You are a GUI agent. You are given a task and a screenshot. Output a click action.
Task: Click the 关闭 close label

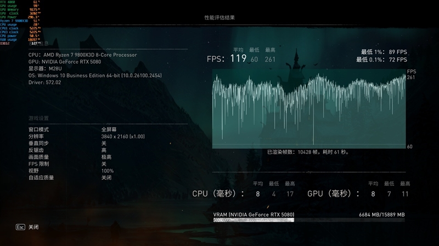click(34, 226)
